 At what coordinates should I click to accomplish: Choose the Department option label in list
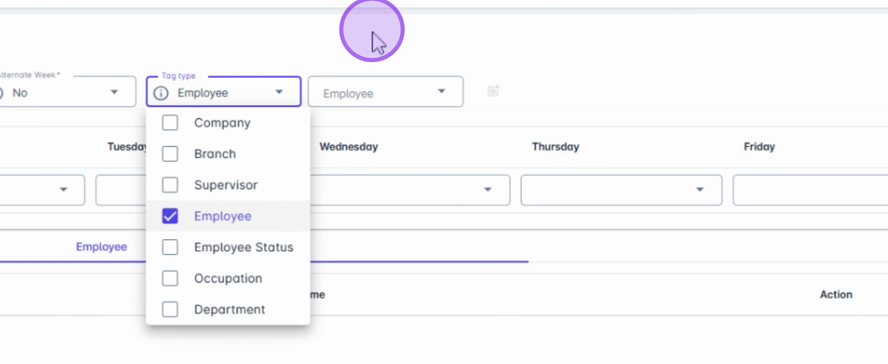229,309
